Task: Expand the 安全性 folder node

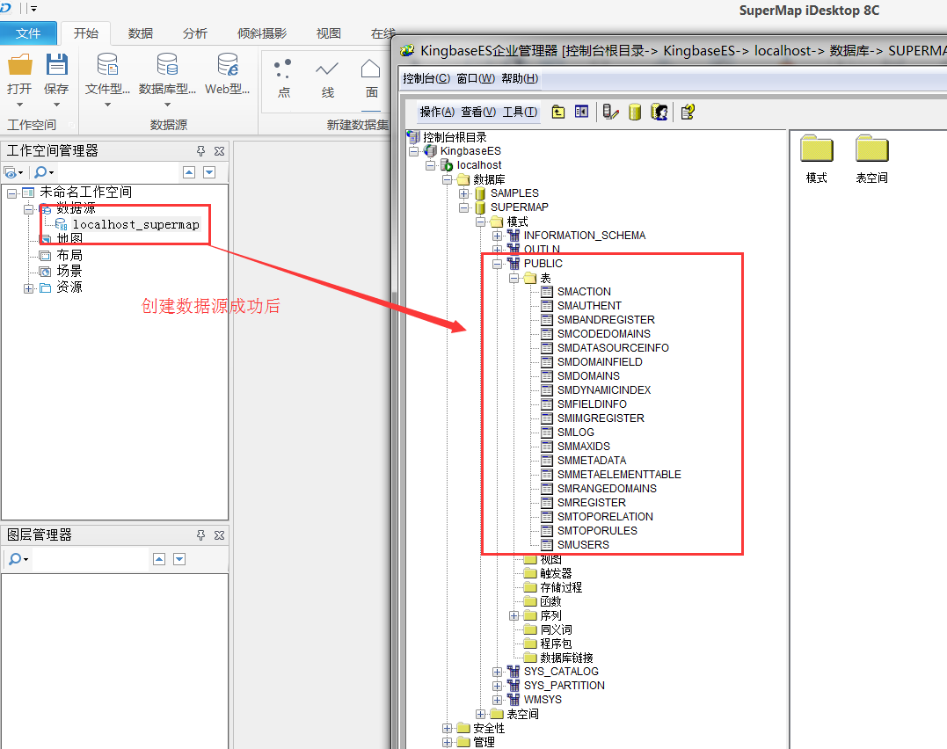Action: (447, 729)
